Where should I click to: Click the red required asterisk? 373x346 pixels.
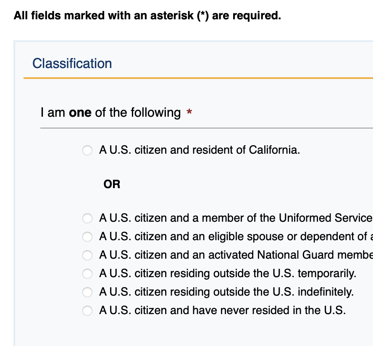coord(189,113)
